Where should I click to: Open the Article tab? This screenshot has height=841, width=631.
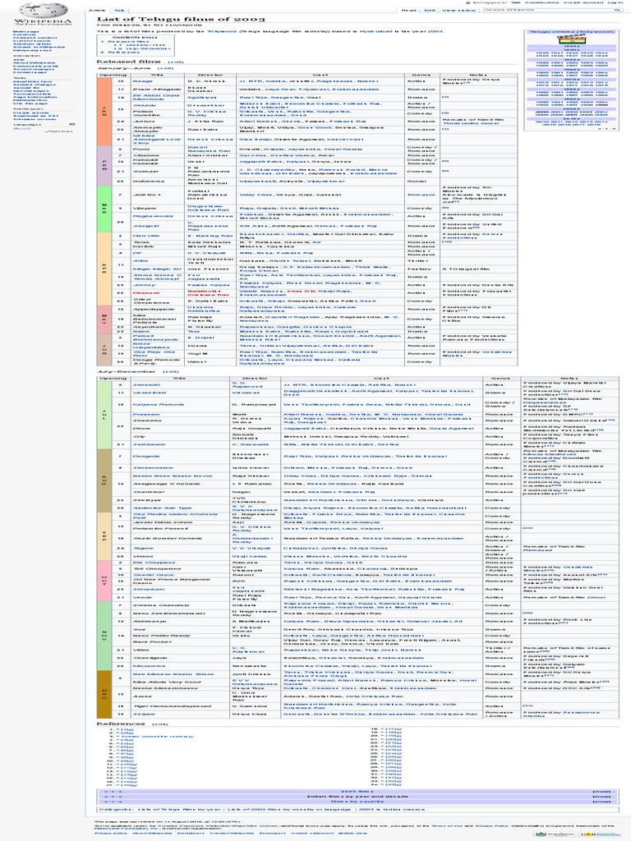97,10
